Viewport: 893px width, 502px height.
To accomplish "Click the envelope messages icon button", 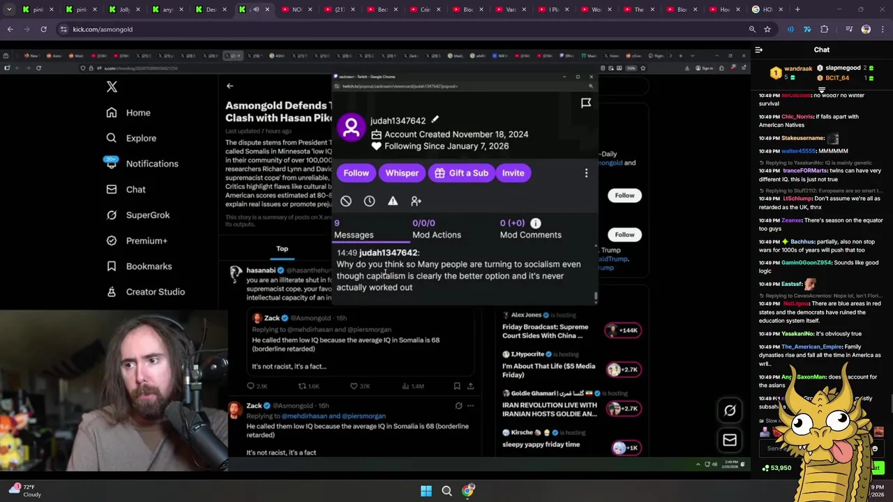I will [730, 440].
